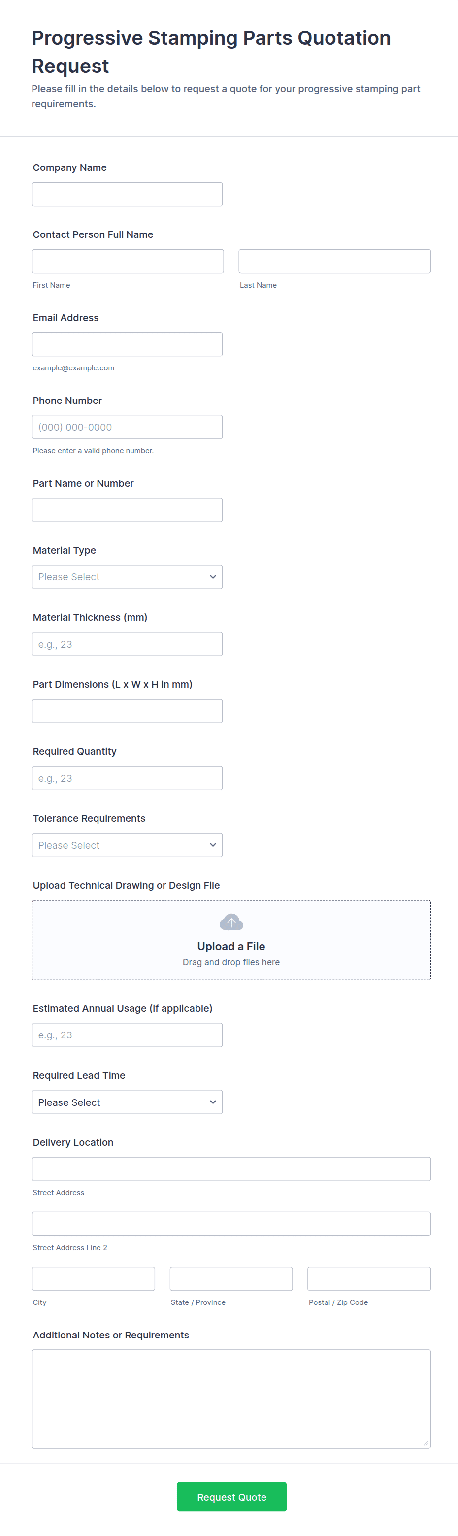Image resolution: width=458 pixels, height=1536 pixels.
Task: Focus the Estimated Annual Usage field
Action: (127, 1035)
